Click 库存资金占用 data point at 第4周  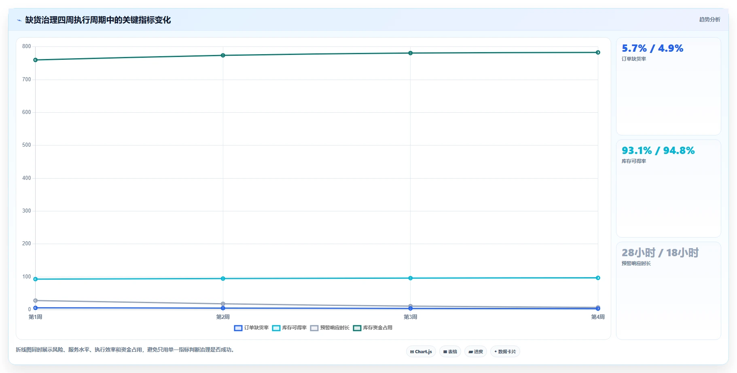598,53
